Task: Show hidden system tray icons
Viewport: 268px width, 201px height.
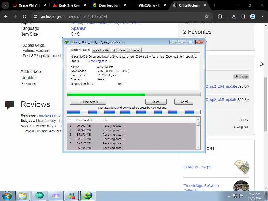Action: [x=229, y=196]
